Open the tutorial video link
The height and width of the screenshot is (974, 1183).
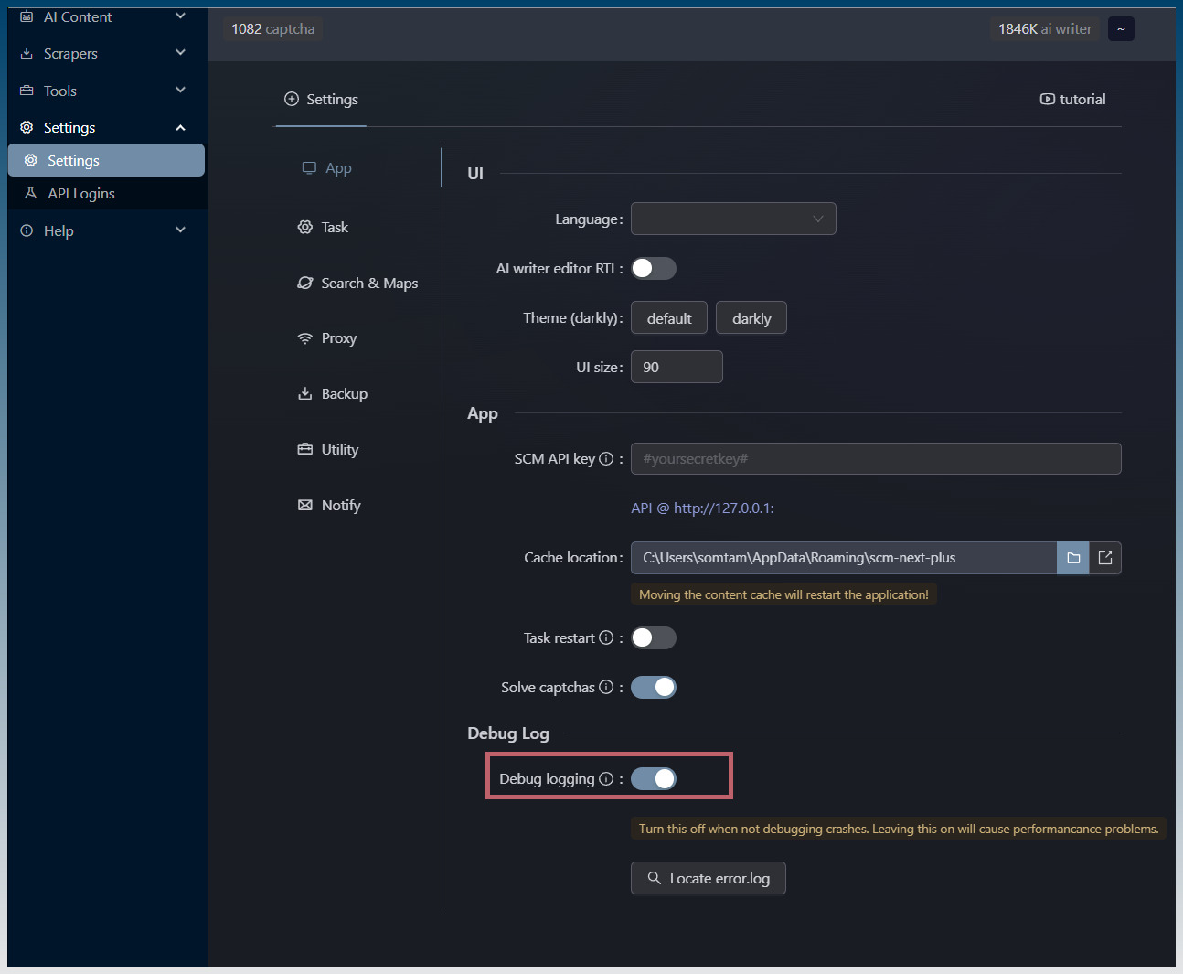(1073, 100)
